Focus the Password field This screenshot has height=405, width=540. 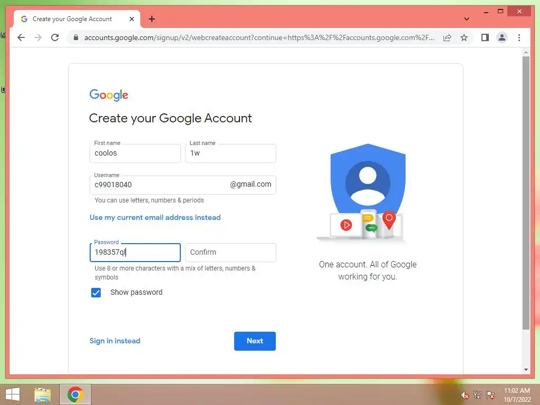click(x=135, y=253)
